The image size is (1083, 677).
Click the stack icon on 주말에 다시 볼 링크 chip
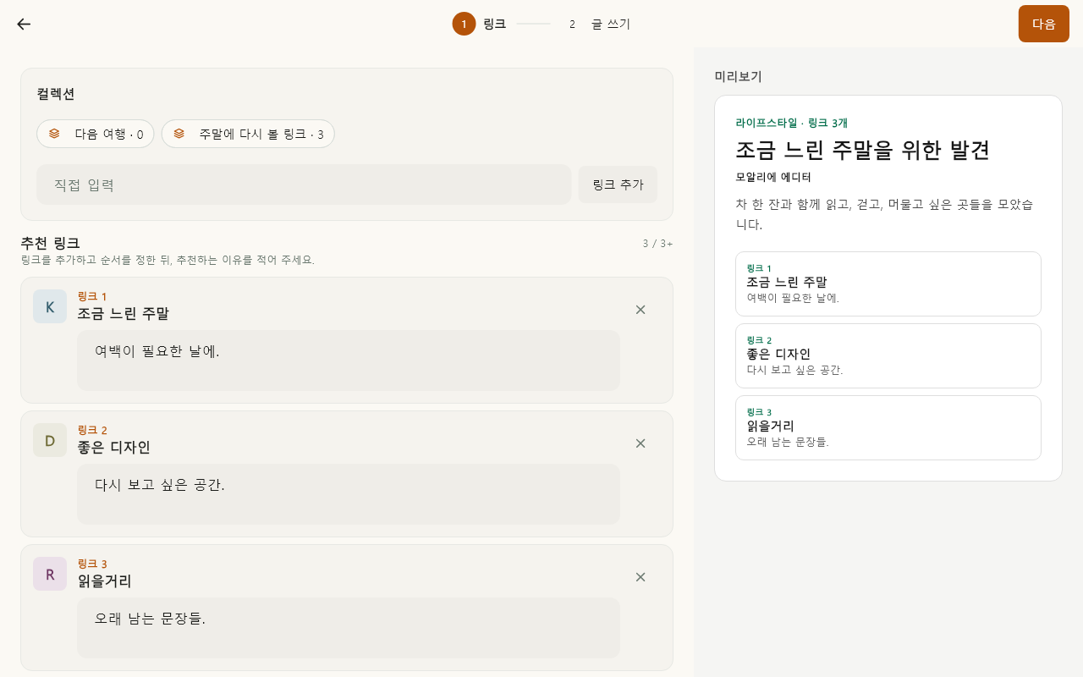pos(179,134)
